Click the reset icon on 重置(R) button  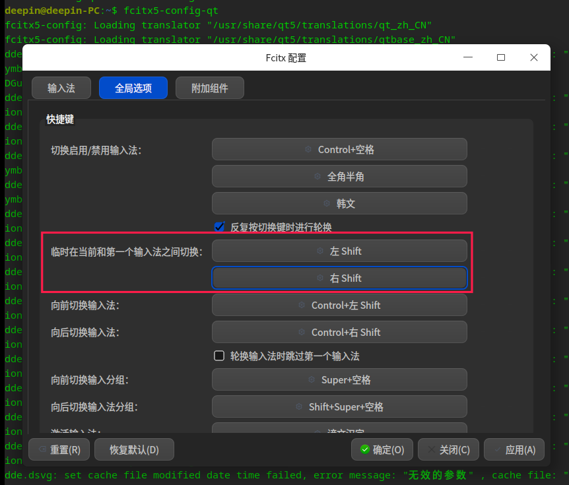(x=42, y=449)
